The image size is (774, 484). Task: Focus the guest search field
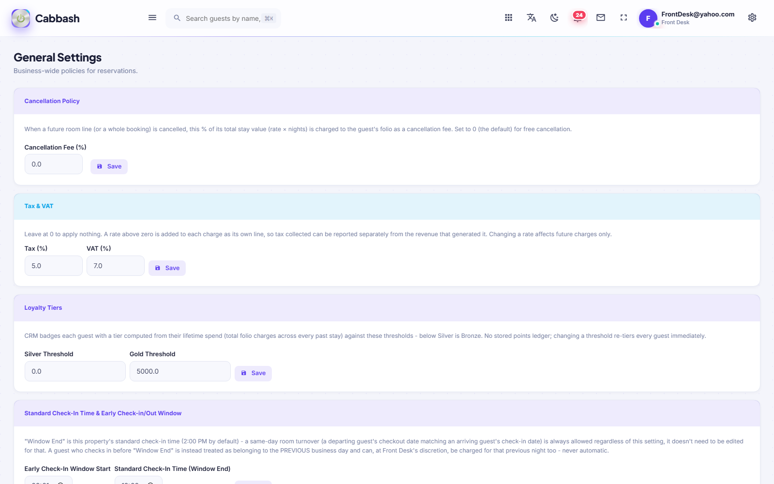point(223,18)
